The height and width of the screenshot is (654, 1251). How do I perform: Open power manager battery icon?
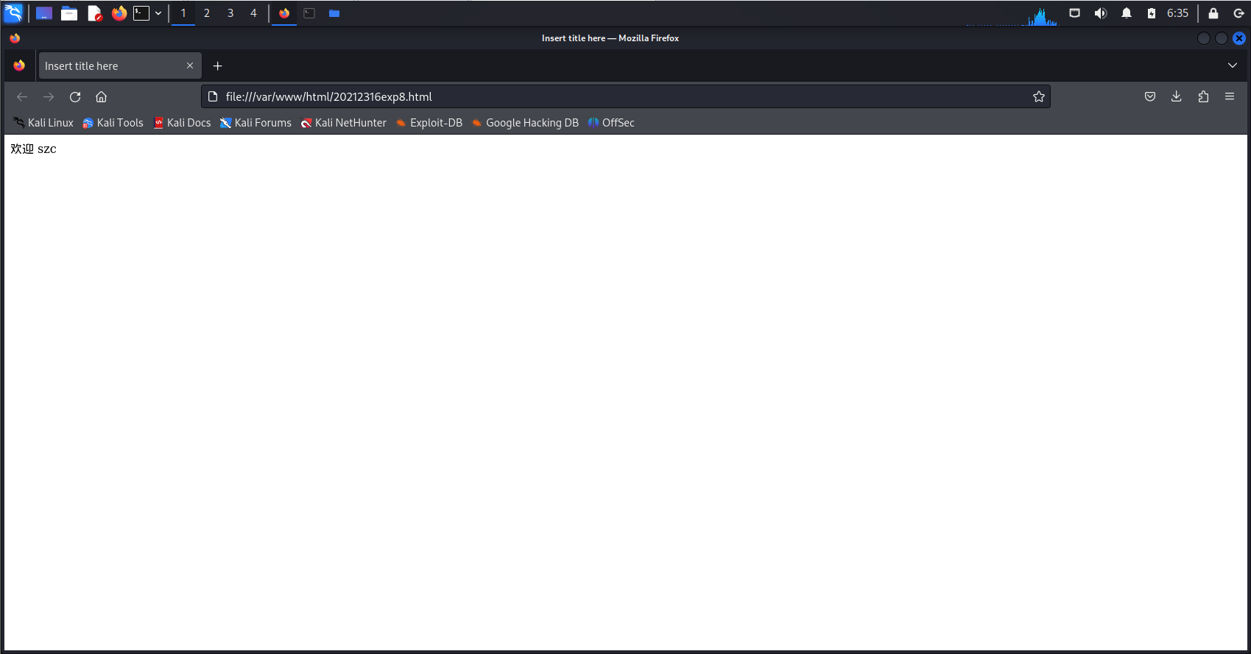click(x=1152, y=13)
